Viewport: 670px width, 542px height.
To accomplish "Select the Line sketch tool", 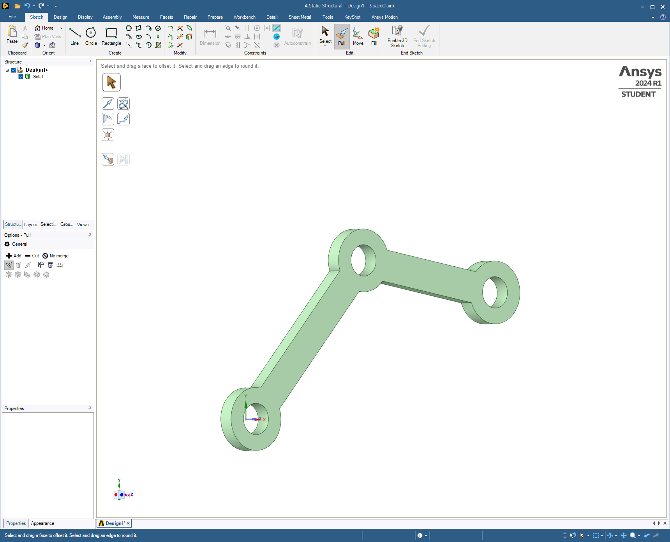I will click(74, 36).
